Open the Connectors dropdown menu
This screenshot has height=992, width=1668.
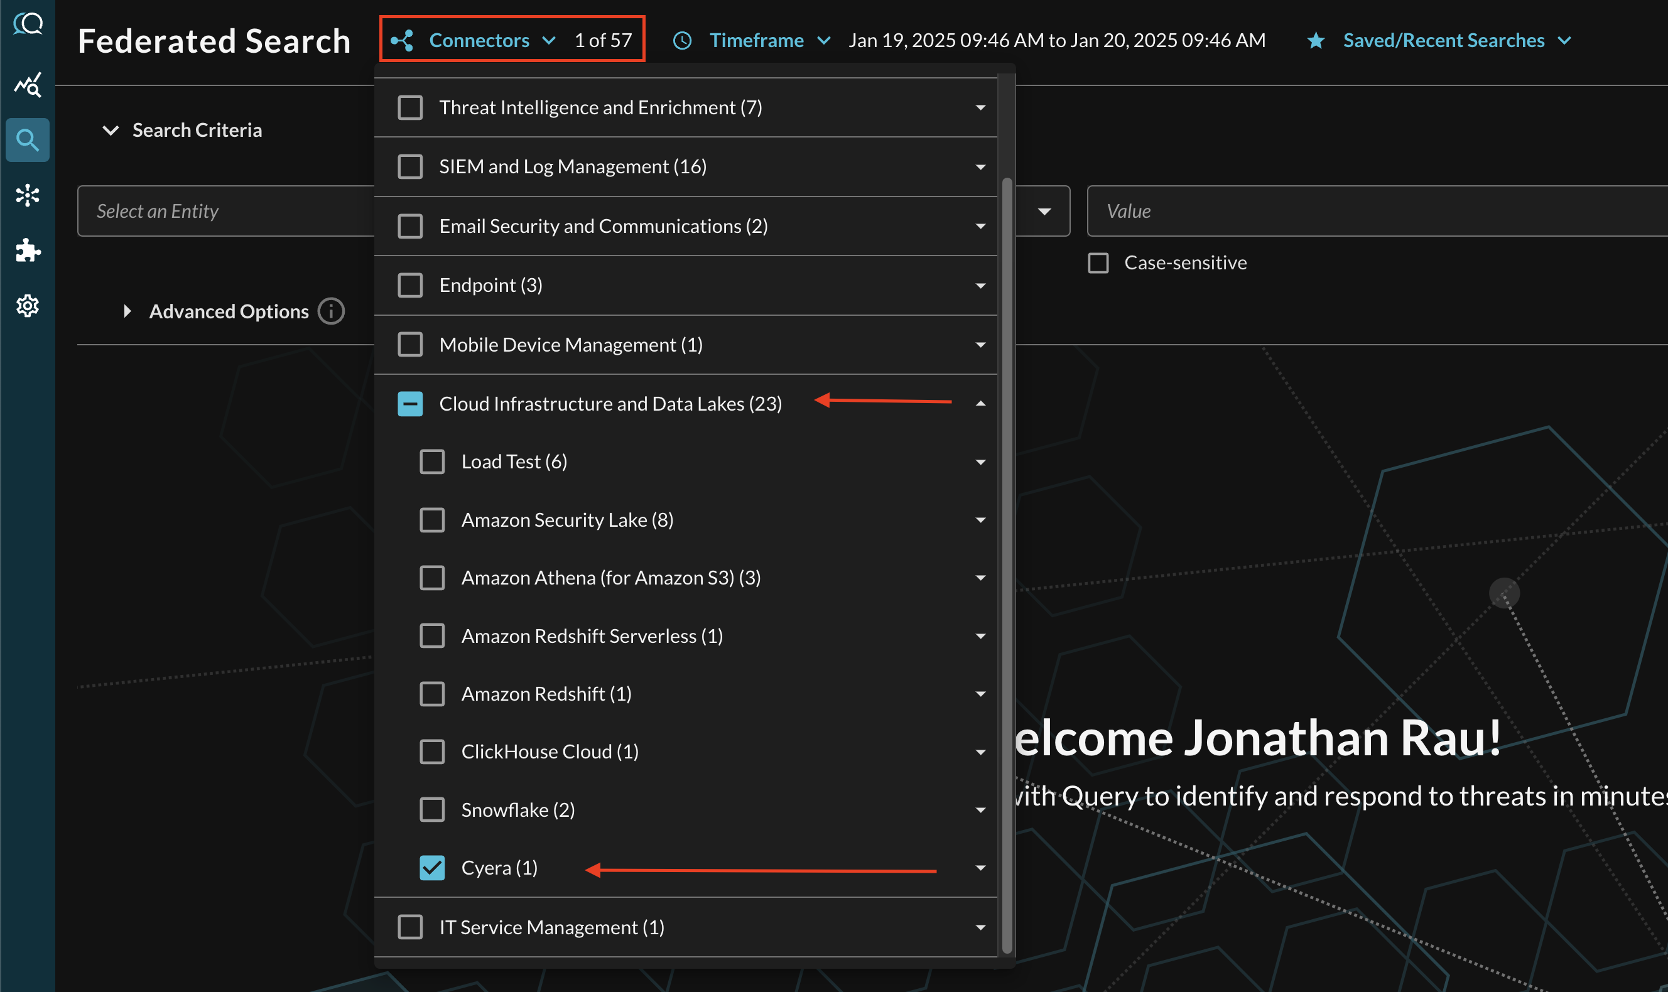tap(489, 39)
